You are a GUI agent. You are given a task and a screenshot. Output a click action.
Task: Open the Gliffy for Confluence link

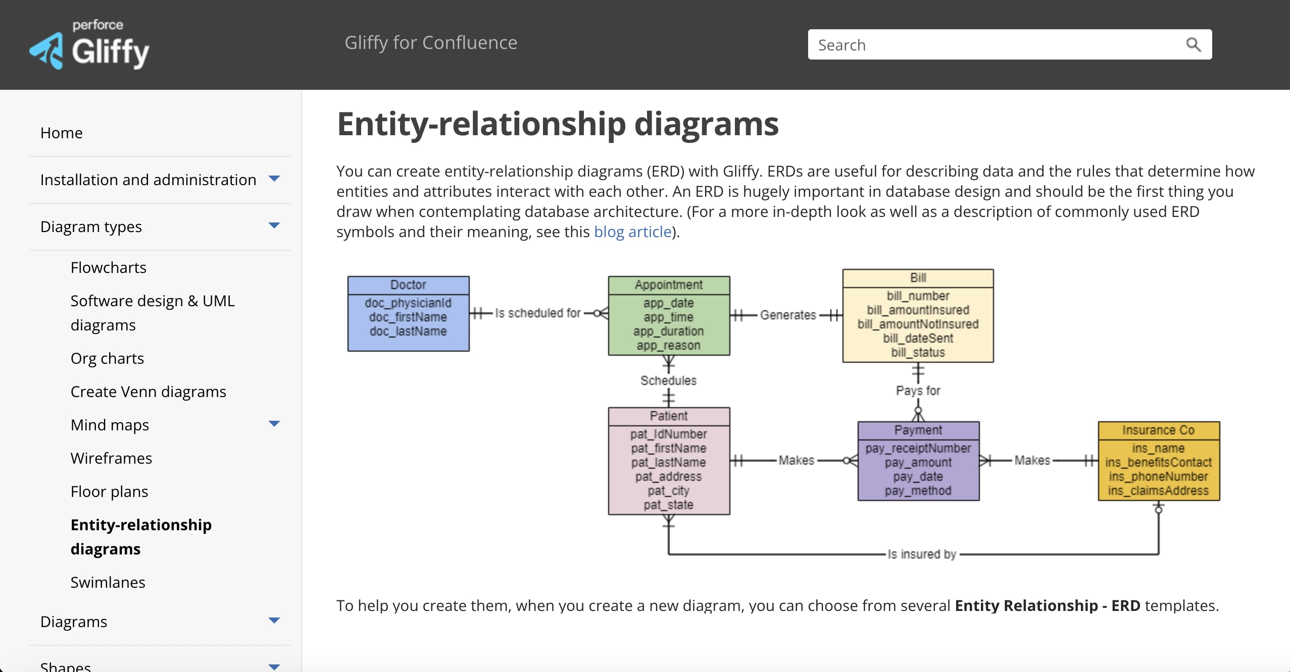tap(430, 43)
